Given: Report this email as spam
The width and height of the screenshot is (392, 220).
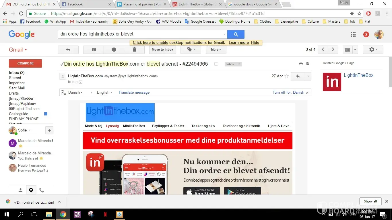Looking at the screenshot, I should [x=114, y=50].
